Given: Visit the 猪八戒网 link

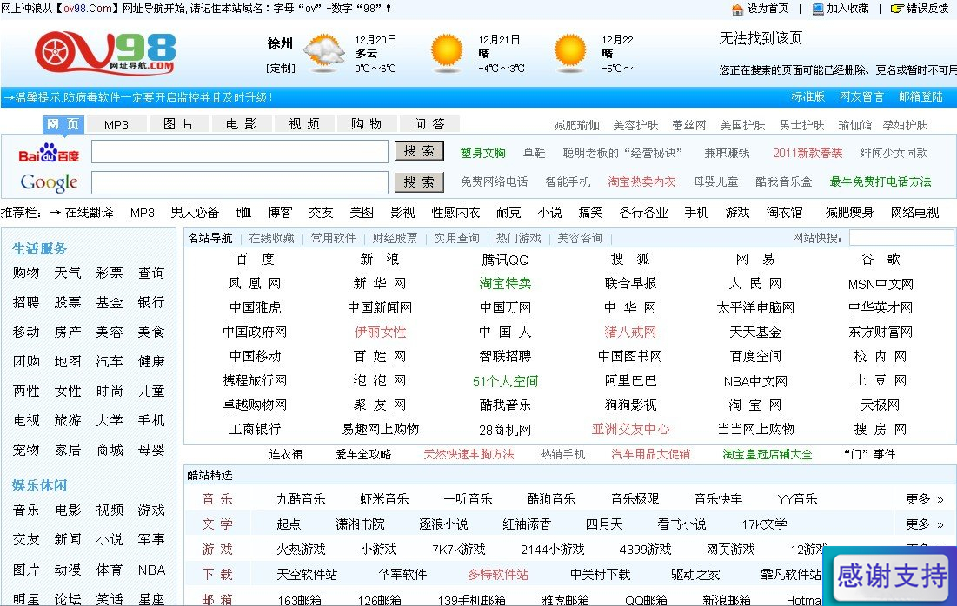Looking at the screenshot, I should coord(630,333).
